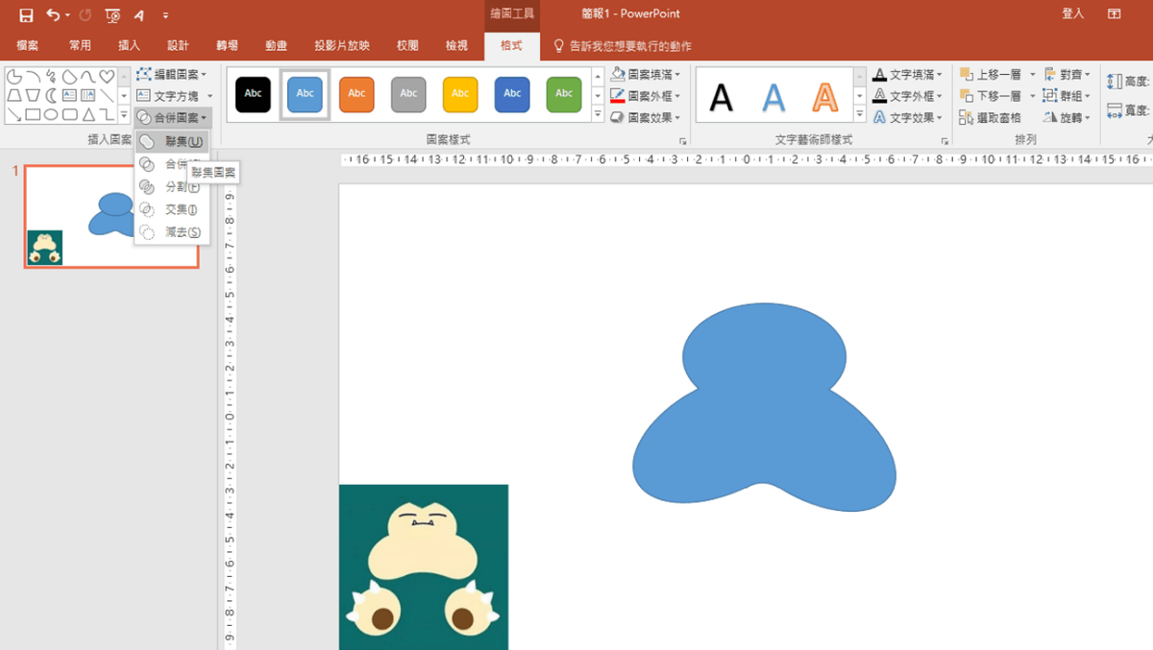1153x650 pixels.
Task: Select the arrow line shape
Action: [x=14, y=114]
